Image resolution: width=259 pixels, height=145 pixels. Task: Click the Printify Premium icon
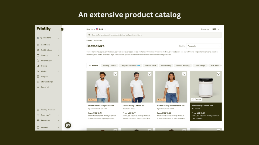click(38, 110)
